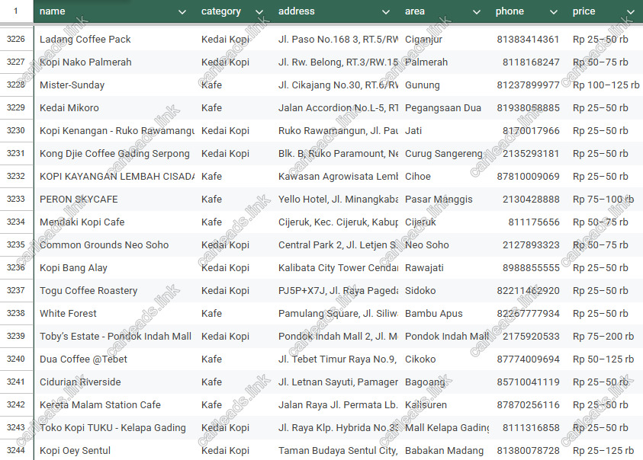Click phone number 85710041119
Image resolution: width=643 pixels, height=460 pixels.
tap(528, 382)
